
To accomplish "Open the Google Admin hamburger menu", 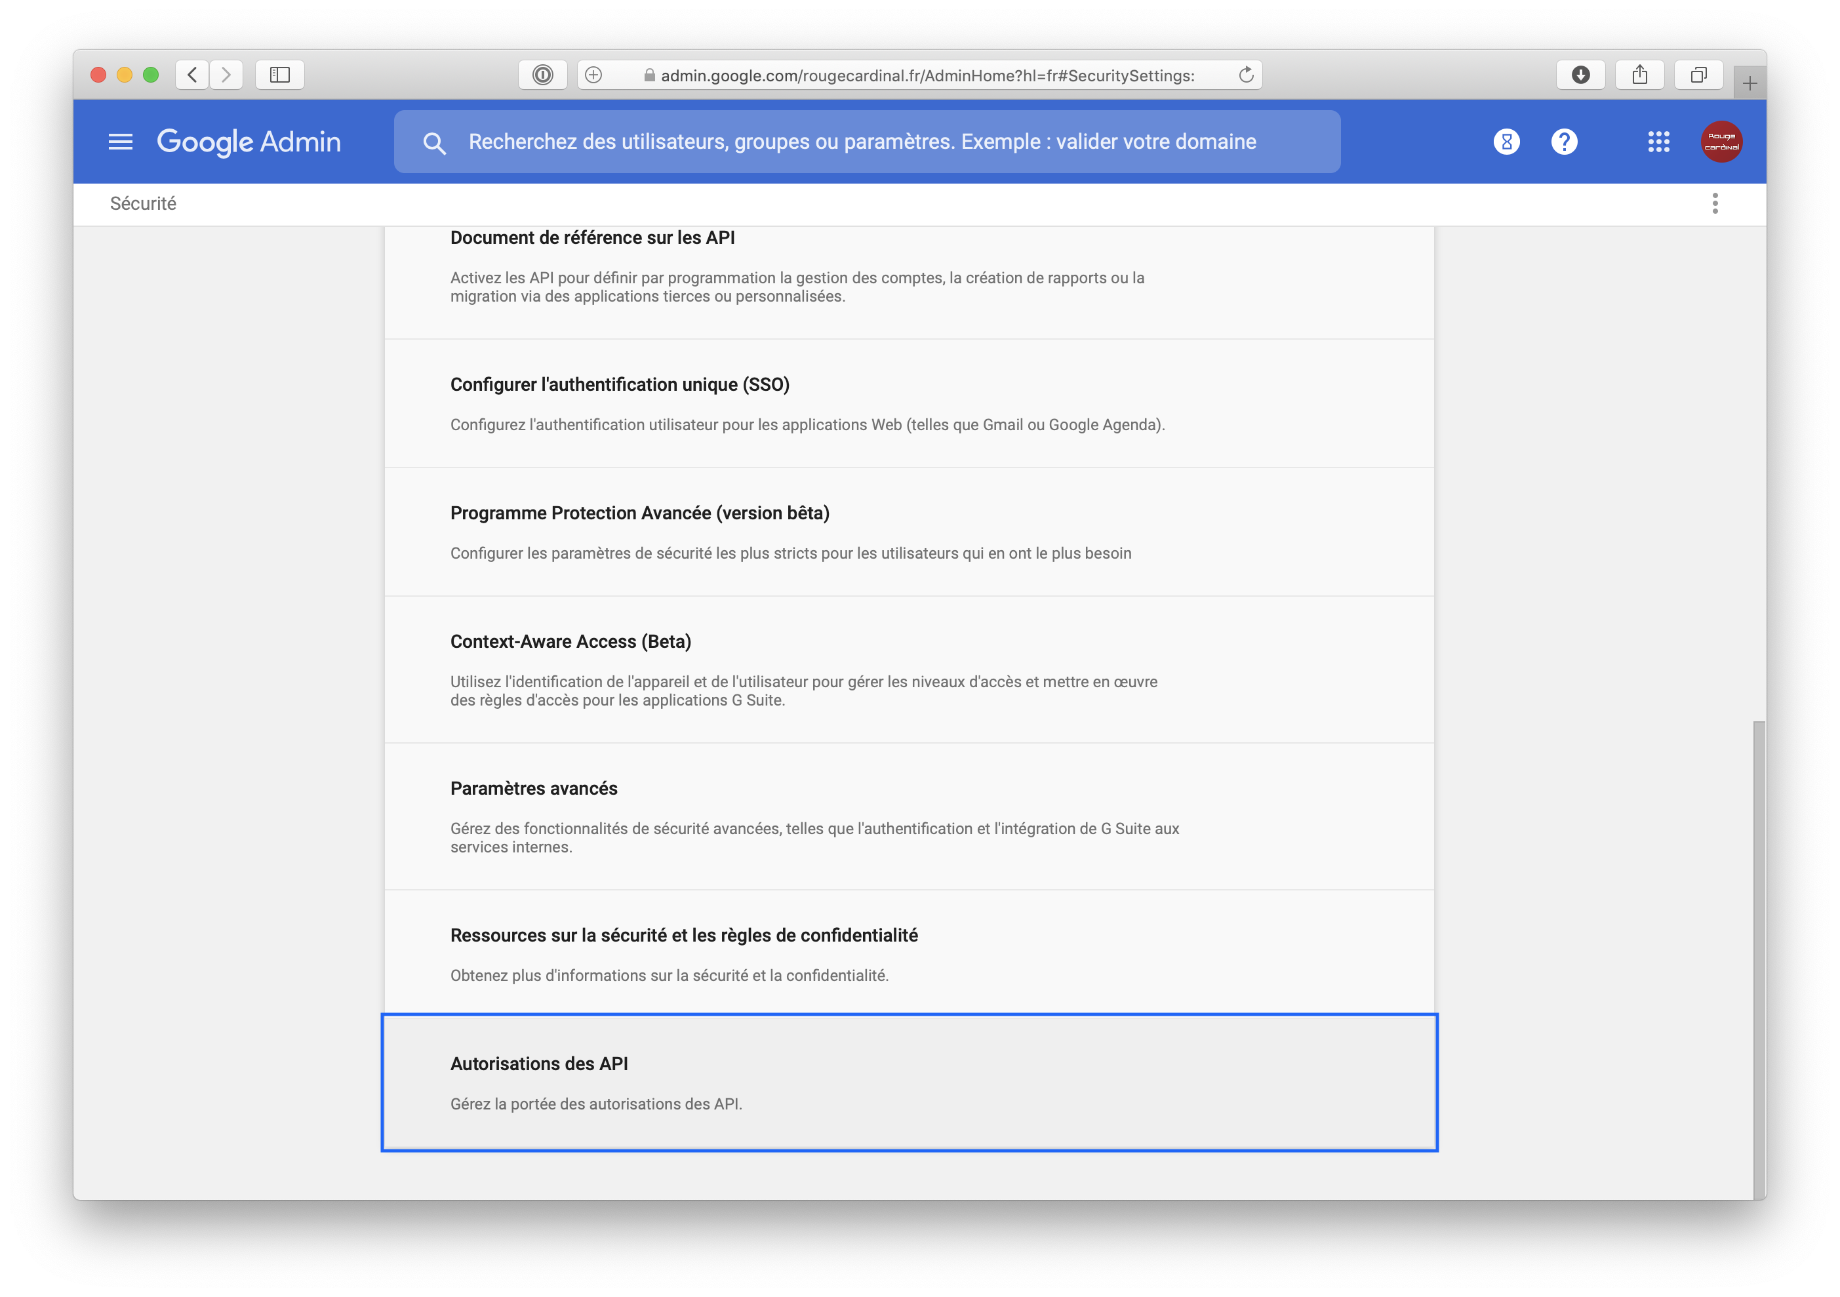I will click(x=120, y=142).
